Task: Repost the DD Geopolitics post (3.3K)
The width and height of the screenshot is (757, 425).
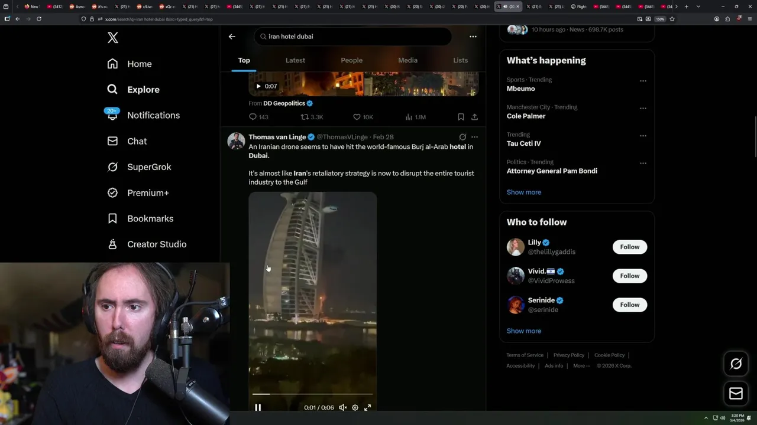Action: coord(312,117)
